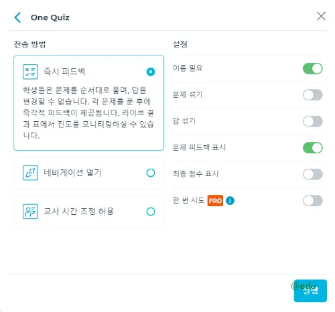This screenshot has width=335, height=312.
Task: Turn on the 한 번 시도 toggle
Action: 313,200
